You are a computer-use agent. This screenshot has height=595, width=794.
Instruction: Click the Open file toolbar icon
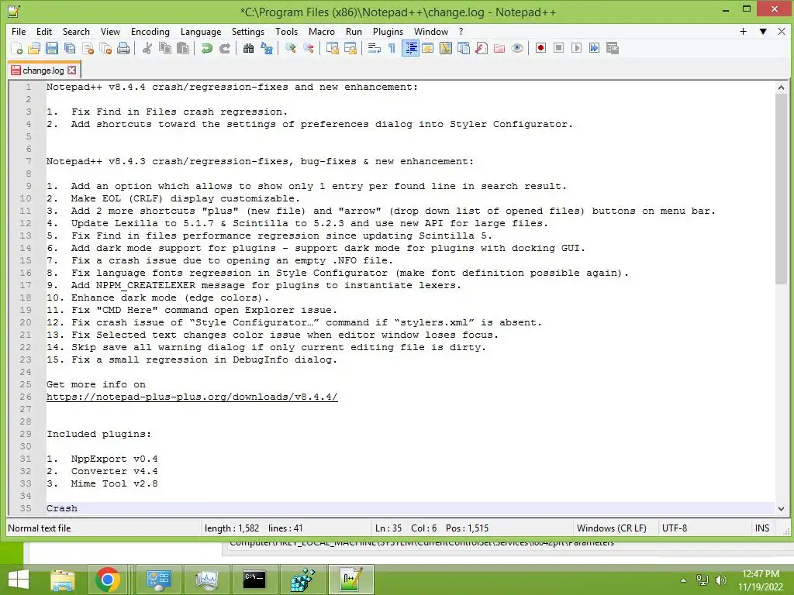[x=34, y=48]
